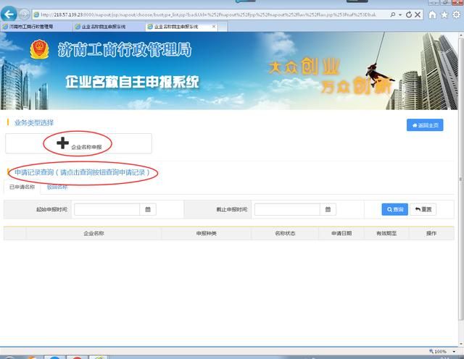Click the 起始申报时间 date input field
This screenshot has height=359, width=464.
tap(107, 209)
